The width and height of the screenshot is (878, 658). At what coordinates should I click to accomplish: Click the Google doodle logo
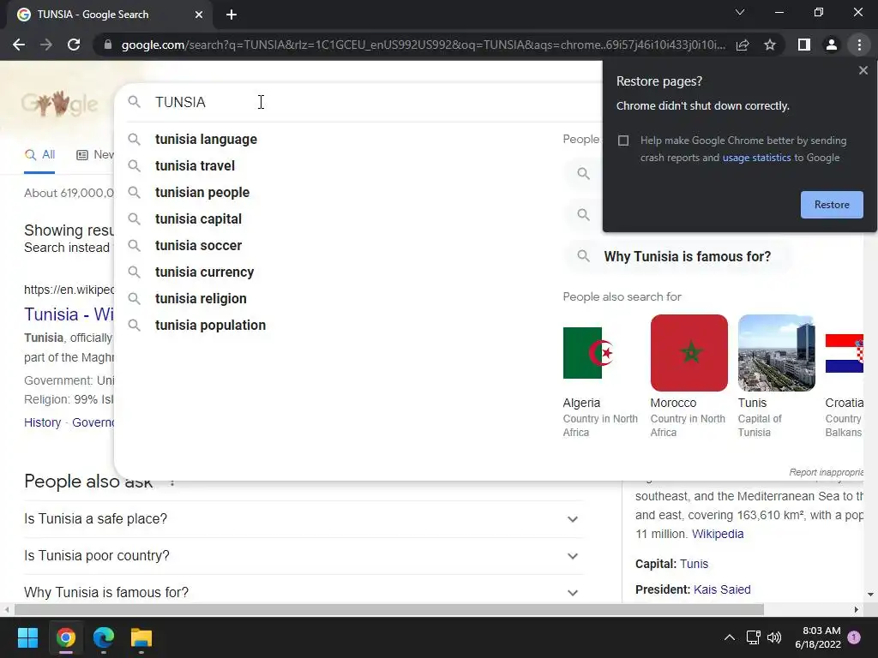point(59,104)
